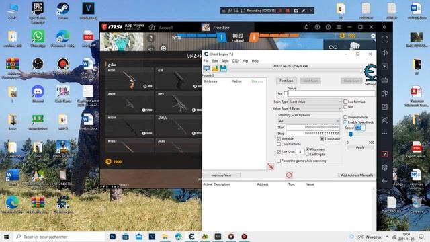This screenshot has width=430, height=242.
Task: Open the game settings gear in Free Fire
Action: pos(373,36)
